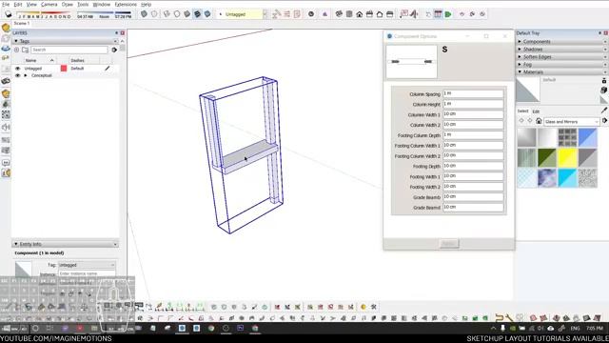The height and width of the screenshot is (343, 609).
Task: Click the red color swatch of Untagged
Action: point(64,69)
